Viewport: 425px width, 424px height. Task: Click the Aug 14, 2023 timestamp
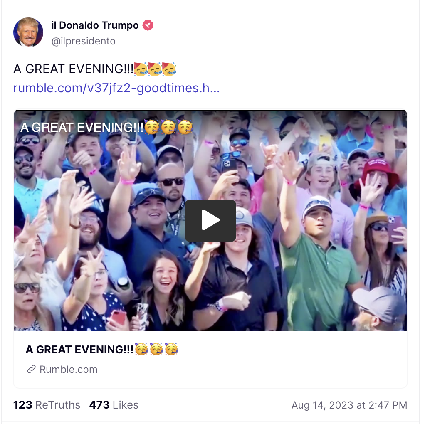(x=349, y=405)
